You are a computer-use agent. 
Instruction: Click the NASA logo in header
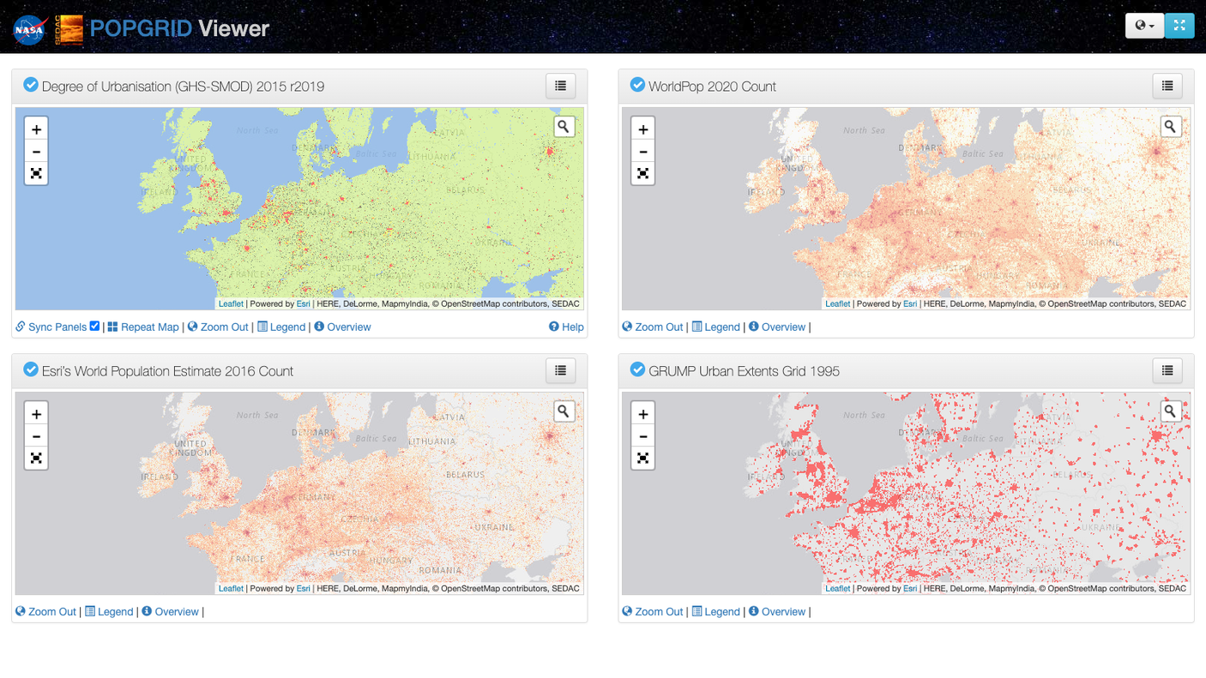[x=29, y=29]
